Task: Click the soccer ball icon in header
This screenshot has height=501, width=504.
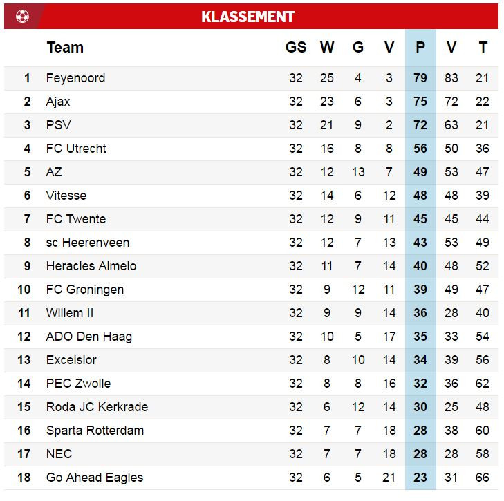Action: 22,17
